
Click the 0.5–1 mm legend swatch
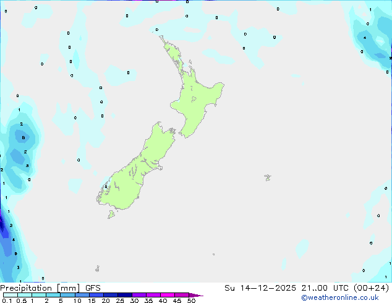tap(25, 295)
